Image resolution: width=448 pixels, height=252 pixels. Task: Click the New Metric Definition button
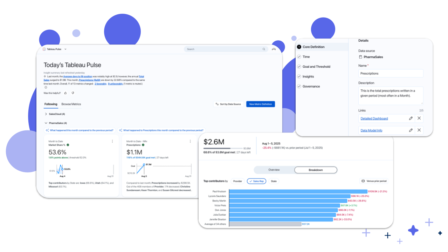tap(260, 104)
